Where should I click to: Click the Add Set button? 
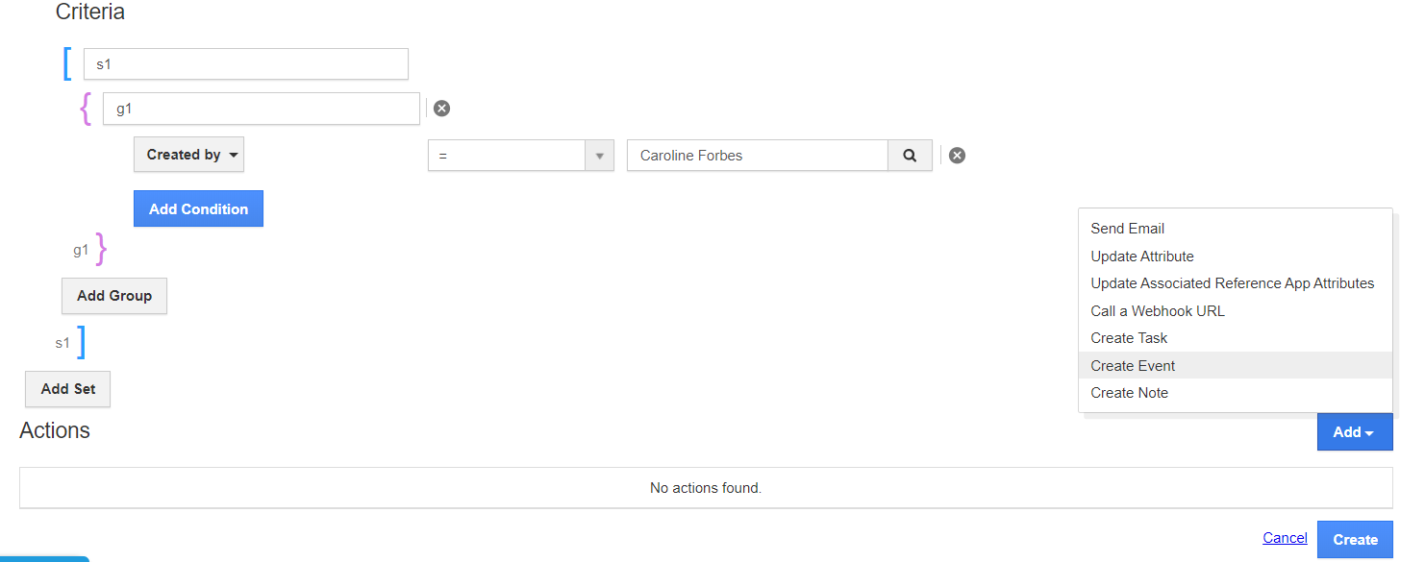coord(68,389)
